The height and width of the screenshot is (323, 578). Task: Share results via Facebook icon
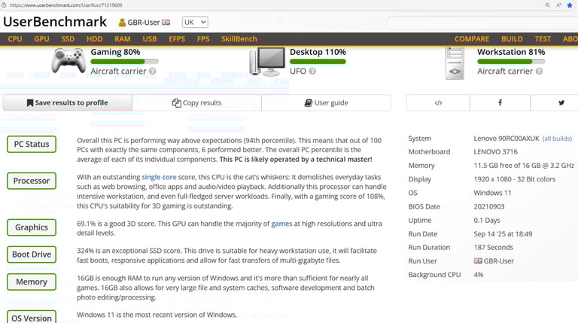tap(500, 103)
